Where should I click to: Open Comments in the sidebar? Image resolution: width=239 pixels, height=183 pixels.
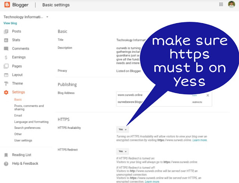(21, 49)
